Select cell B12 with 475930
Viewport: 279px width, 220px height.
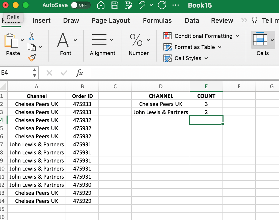82,185
